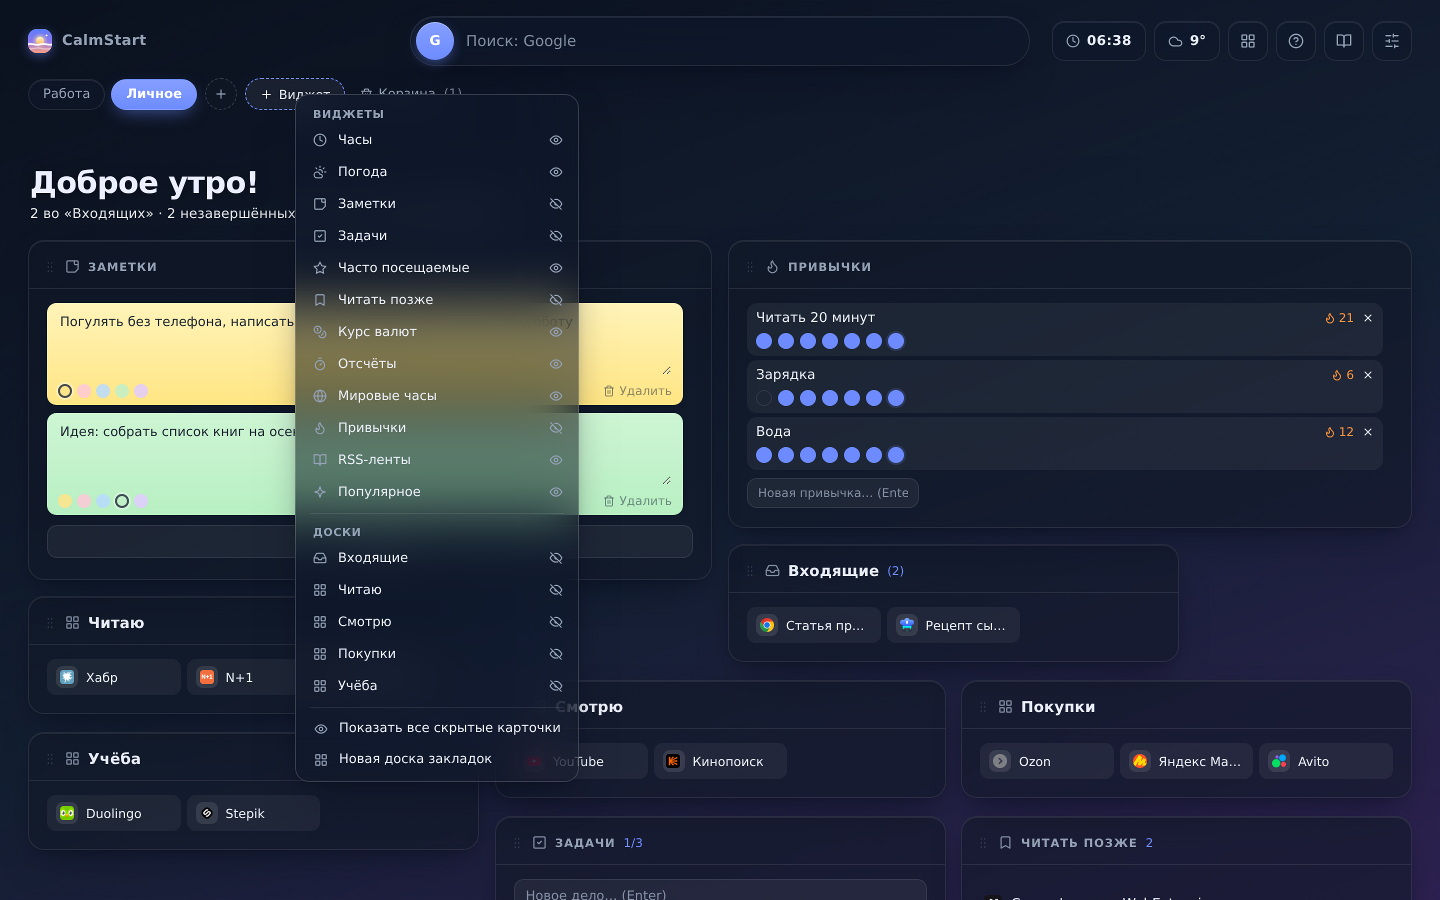Pick purple color on green note
This screenshot has width=1440, height=900.
[141, 501]
